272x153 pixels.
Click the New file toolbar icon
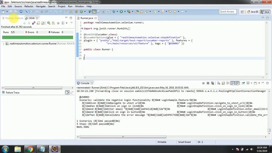[3, 11]
